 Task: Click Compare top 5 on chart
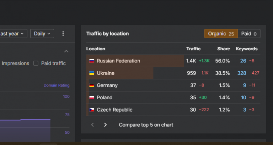coord(146,125)
